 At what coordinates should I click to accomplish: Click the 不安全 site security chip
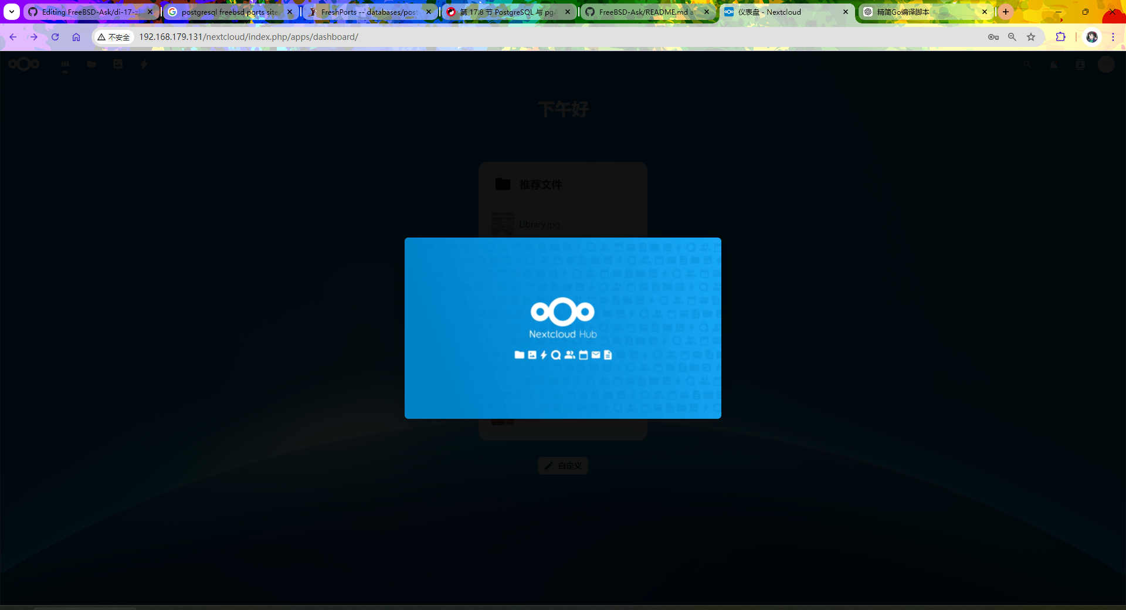click(x=114, y=37)
